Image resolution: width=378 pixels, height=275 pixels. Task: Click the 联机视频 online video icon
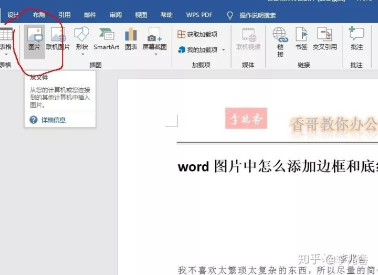coord(248,39)
